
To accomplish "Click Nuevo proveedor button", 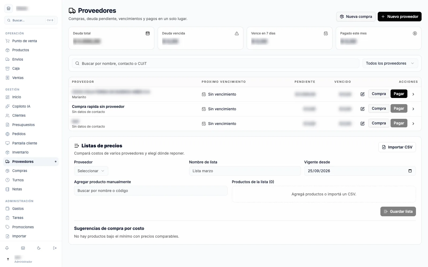I will (x=400, y=17).
